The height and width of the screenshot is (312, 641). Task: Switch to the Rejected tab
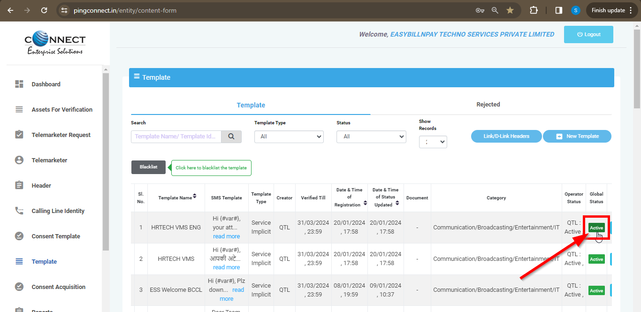[488, 105]
